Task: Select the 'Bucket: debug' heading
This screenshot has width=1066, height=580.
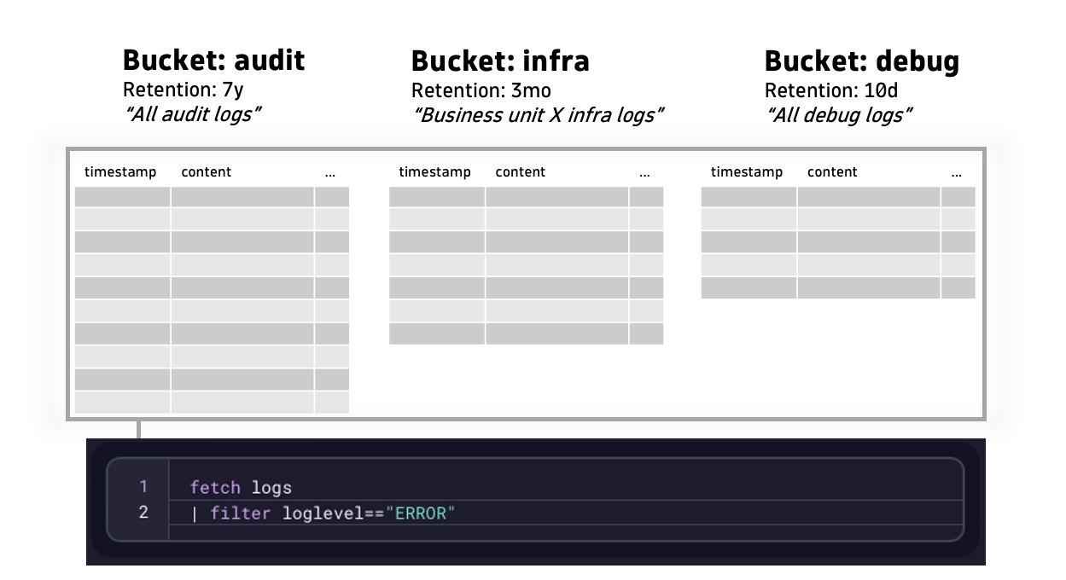Action: point(862,61)
